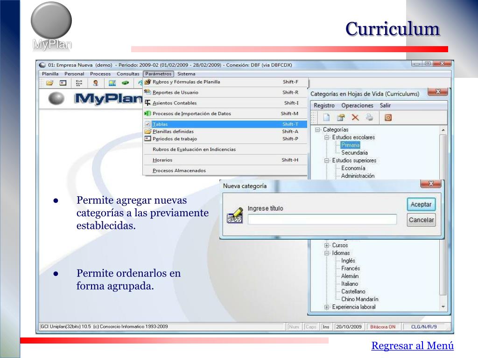The image size is (478, 358).
Task: Open the Sistema menu
Action: click(x=186, y=74)
